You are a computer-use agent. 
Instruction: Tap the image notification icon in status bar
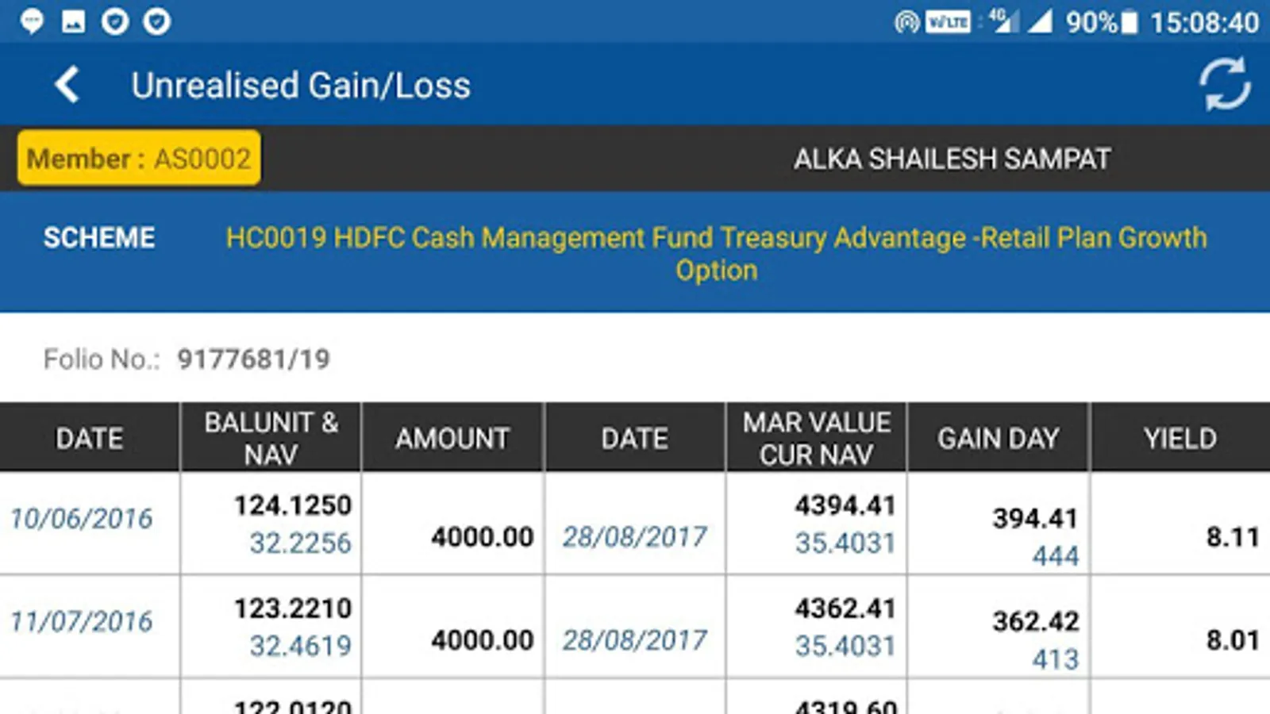pyautogui.click(x=73, y=21)
